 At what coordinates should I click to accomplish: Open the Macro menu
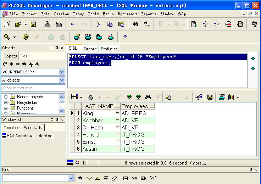pyautogui.click(x=108, y=14)
